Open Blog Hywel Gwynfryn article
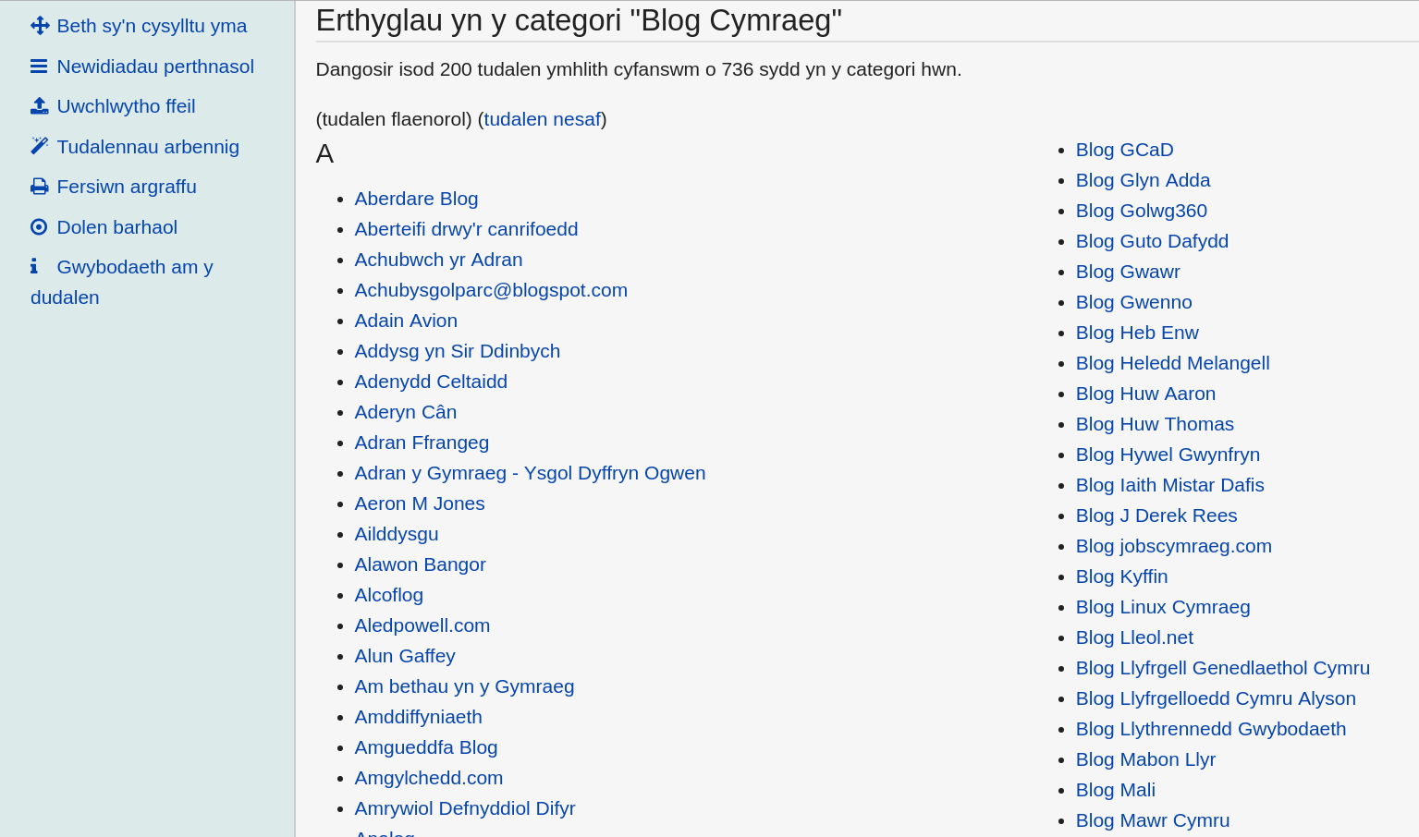 (x=1168, y=455)
